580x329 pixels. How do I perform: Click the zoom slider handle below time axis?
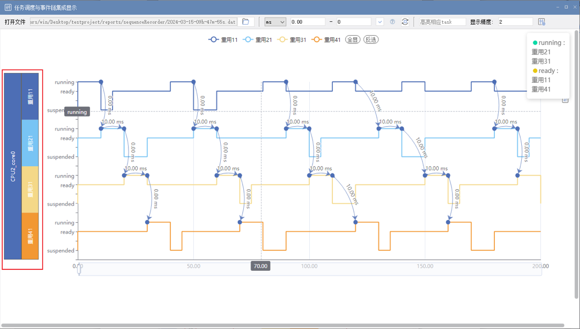coord(79,269)
